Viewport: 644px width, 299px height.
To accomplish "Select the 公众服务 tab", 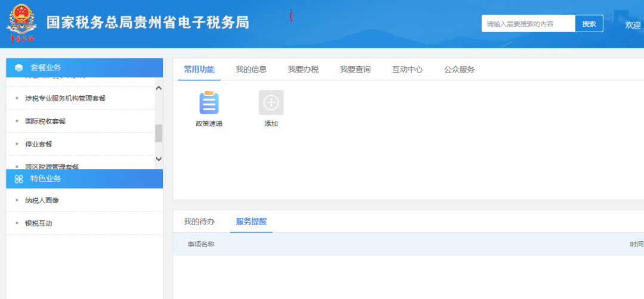I will [459, 69].
